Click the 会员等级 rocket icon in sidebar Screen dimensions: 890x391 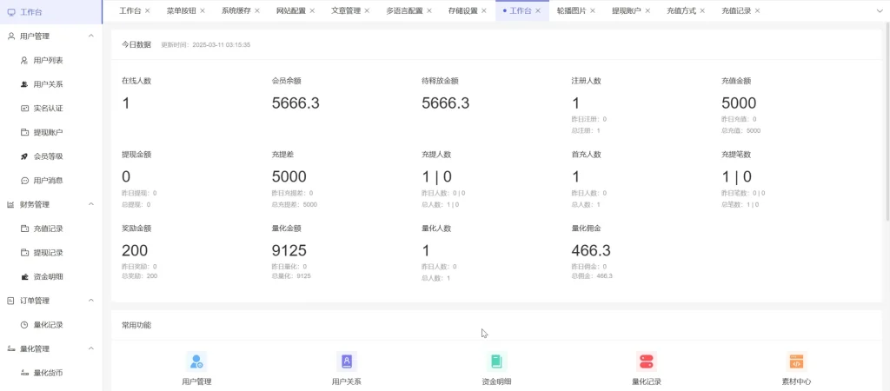click(25, 156)
